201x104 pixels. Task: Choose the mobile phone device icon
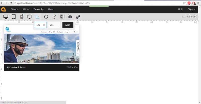point(22,17)
